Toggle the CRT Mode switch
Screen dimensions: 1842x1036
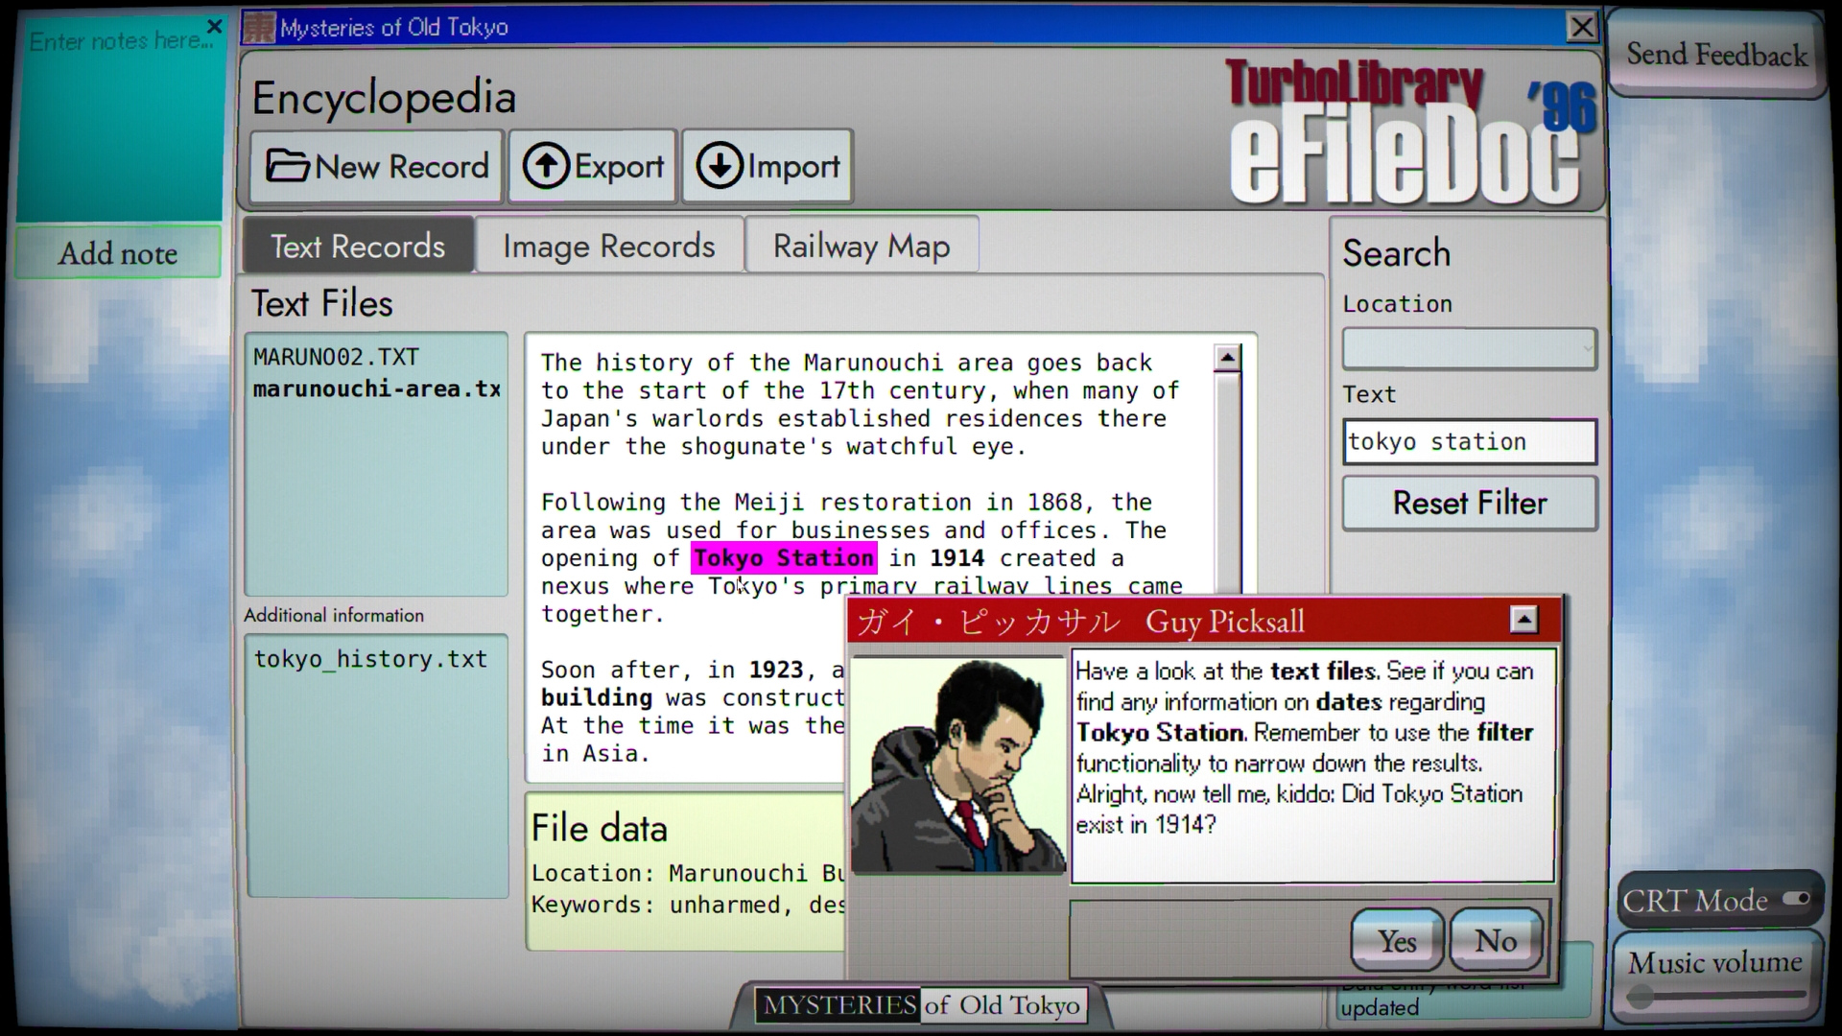[x=1795, y=899]
